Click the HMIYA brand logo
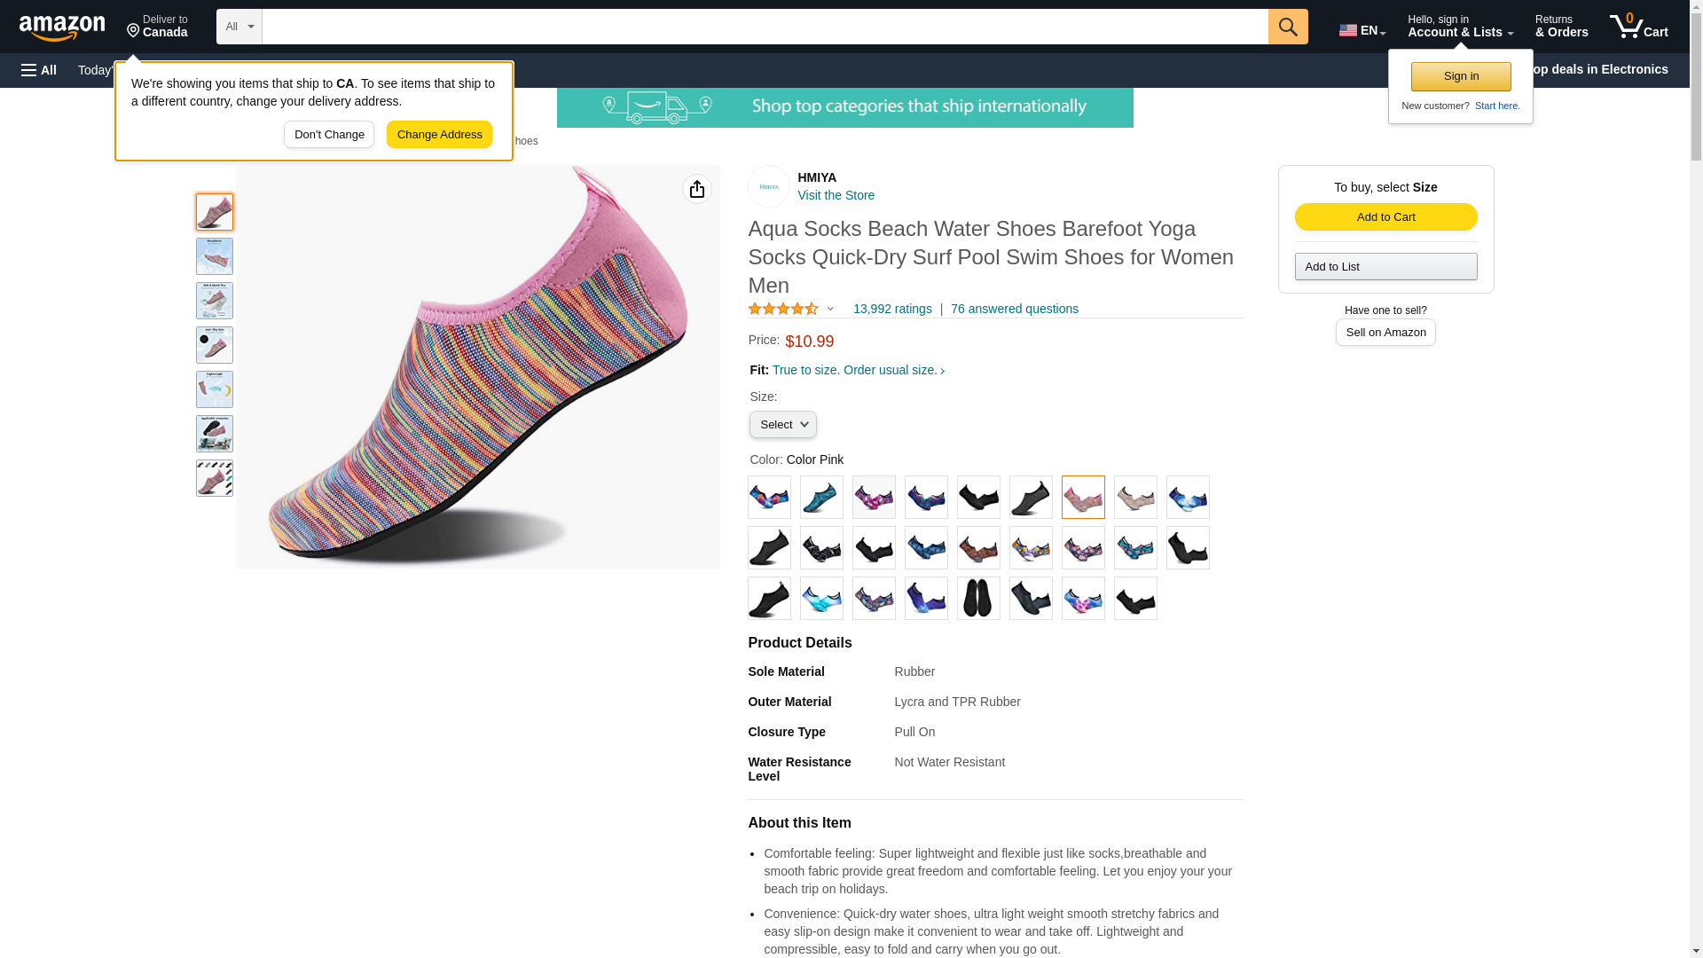 [768, 186]
